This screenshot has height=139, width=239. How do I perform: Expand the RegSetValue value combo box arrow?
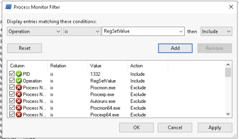pyautogui.click(x=181, y=31)
